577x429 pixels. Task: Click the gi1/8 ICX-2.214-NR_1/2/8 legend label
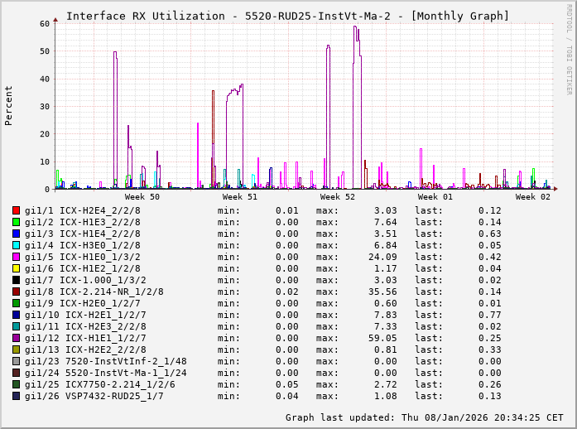pyautogui.click(x=94, y=292)
